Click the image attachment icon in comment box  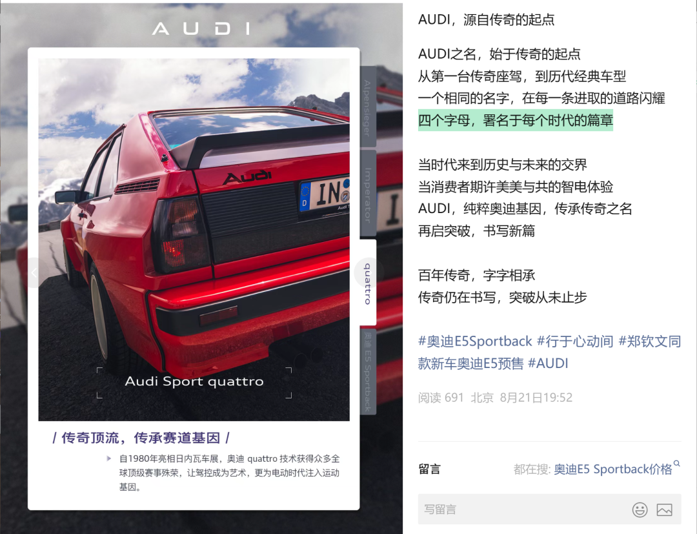point(665,509)
